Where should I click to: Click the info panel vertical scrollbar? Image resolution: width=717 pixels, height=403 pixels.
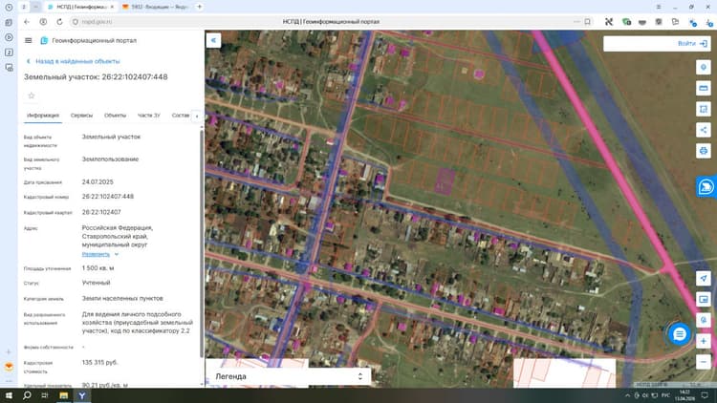[202, 243]
